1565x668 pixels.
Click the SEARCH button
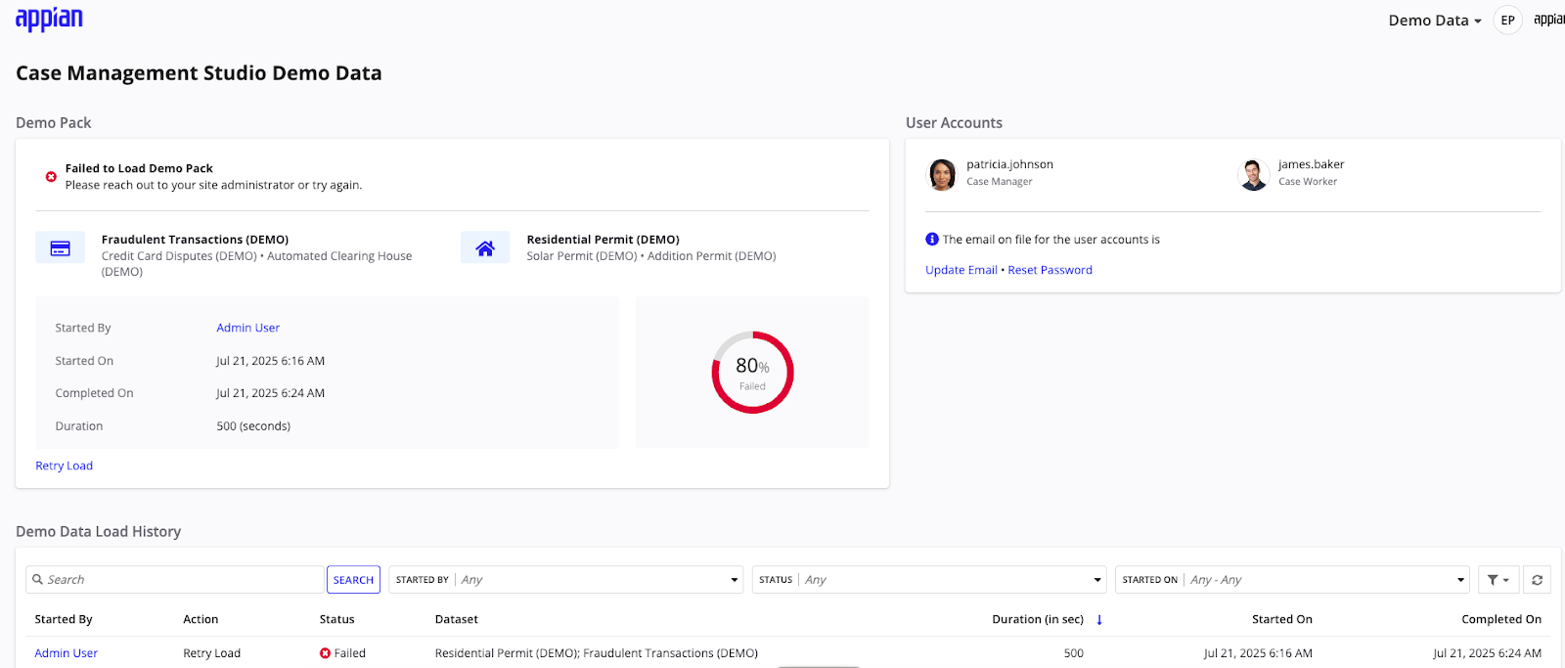click(353, 580)
